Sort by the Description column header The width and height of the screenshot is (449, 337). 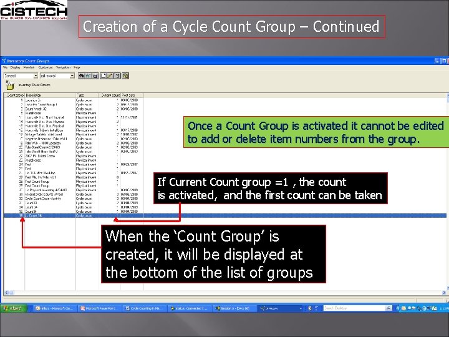point(50,95)
